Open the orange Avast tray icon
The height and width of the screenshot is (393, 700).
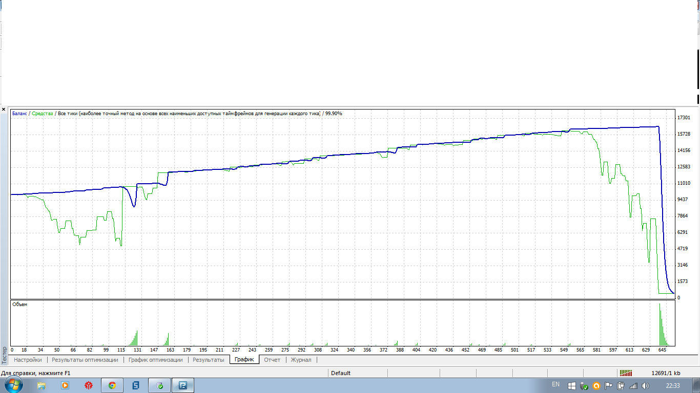click(596, 386)
